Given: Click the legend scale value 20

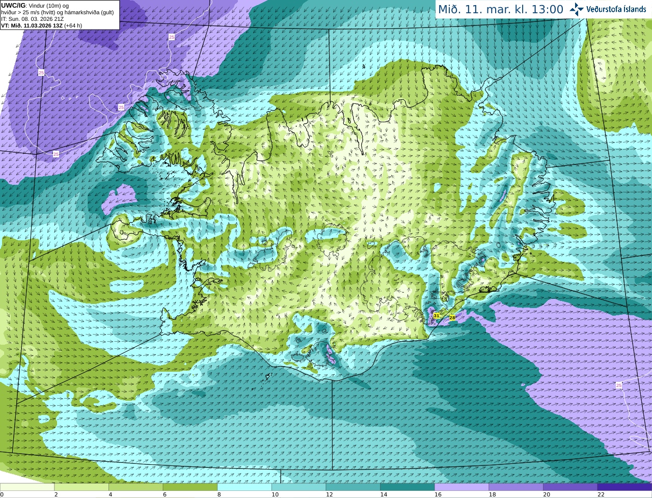Looking at the screenshot, I should click(547, 494).
